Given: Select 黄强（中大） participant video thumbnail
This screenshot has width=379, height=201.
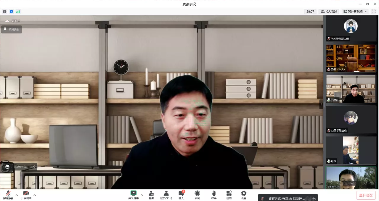Looking at the screenshot, I should (x=351, y=58).
